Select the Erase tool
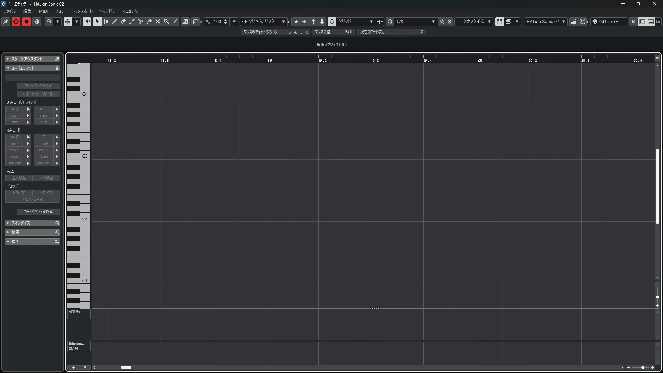This screenshot has height=373, width=663. click(x=123, y=21)
